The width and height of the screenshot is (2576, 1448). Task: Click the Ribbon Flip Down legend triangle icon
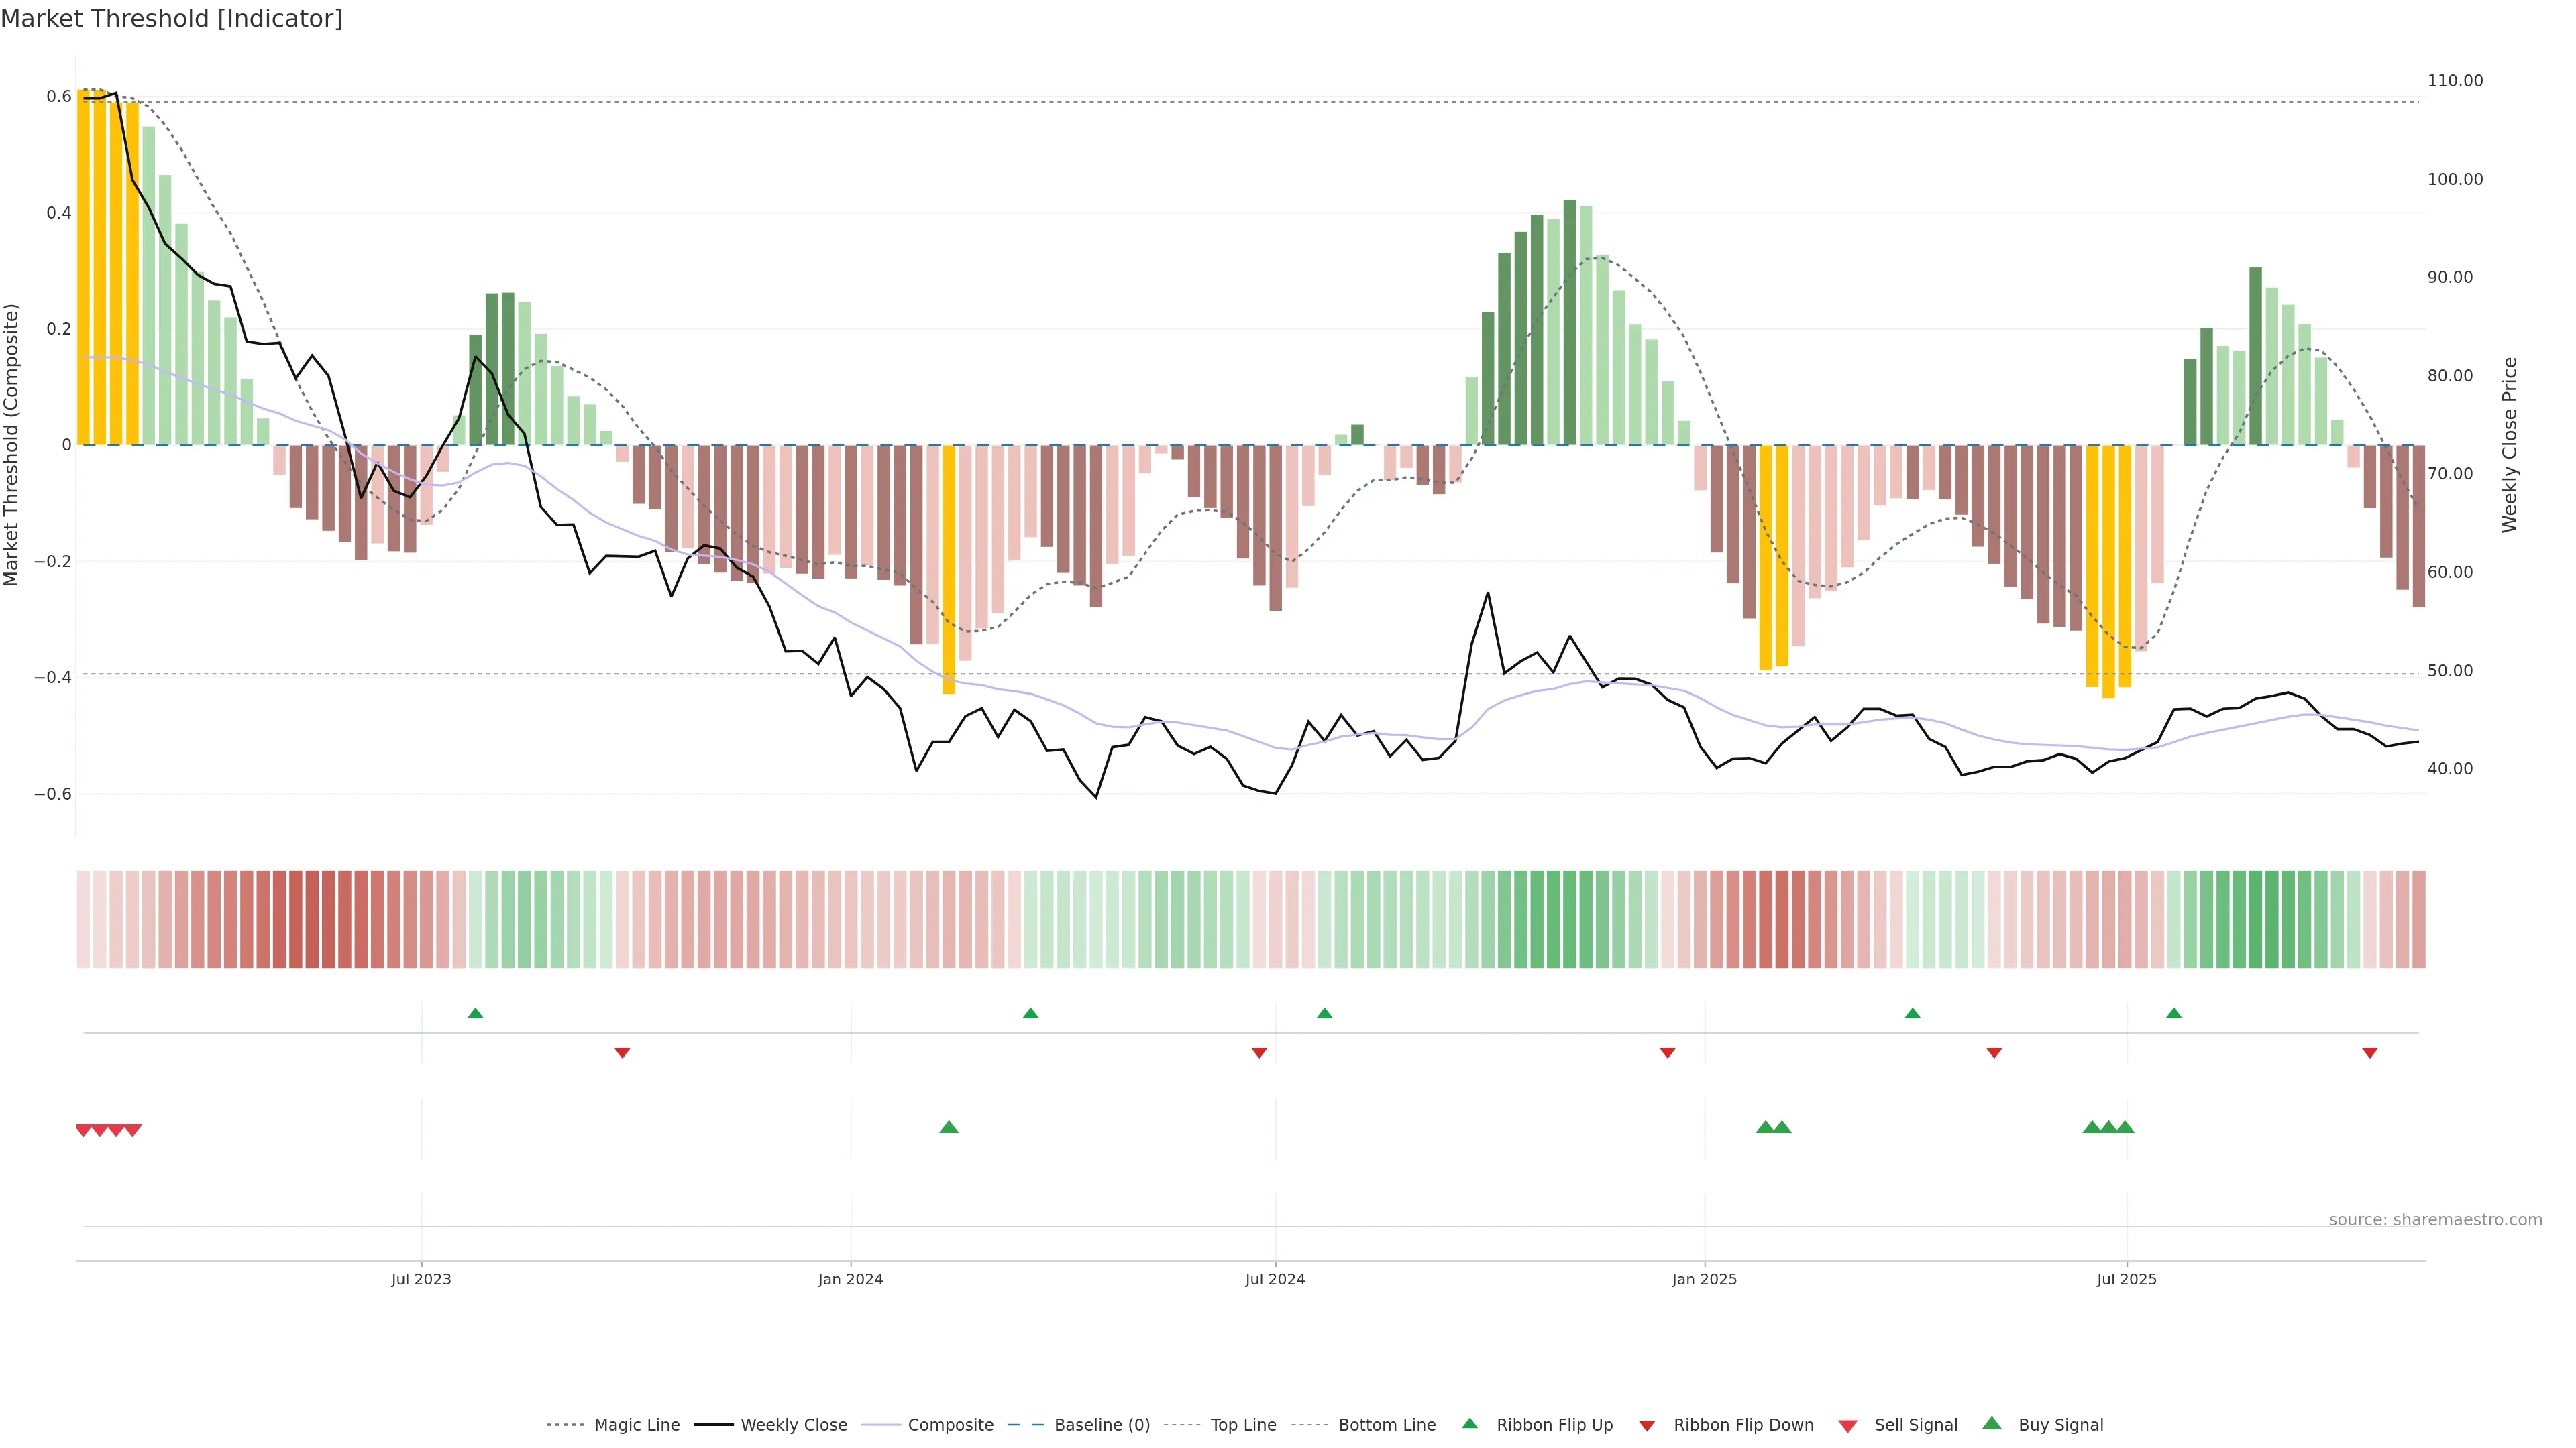(1647, 1425)
